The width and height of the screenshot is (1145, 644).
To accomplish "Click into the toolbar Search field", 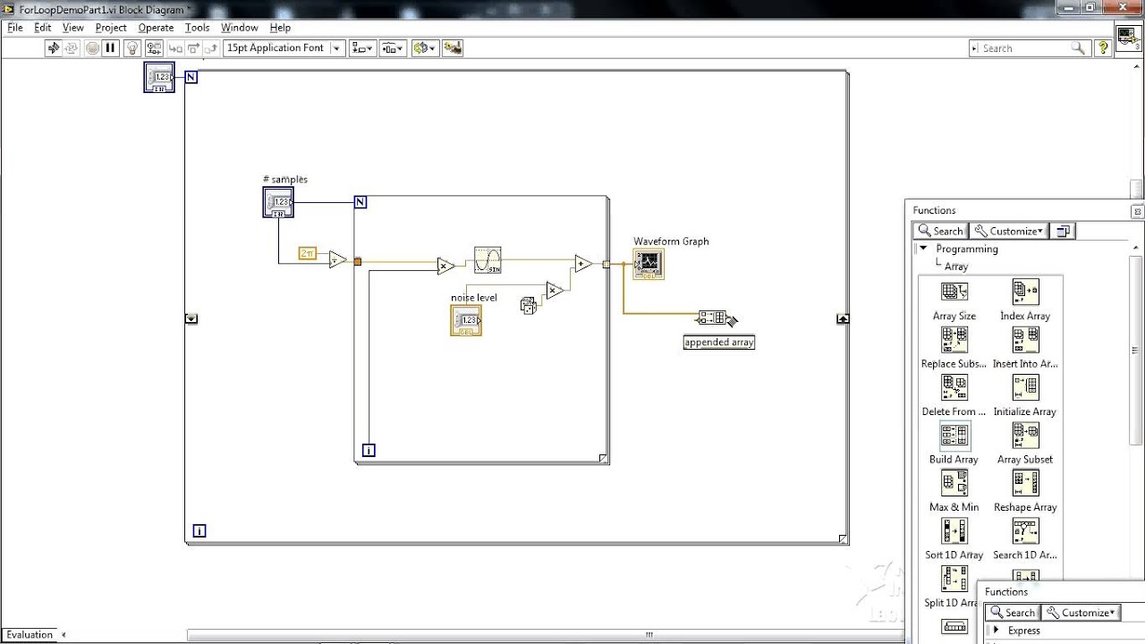I will 1029,48.
